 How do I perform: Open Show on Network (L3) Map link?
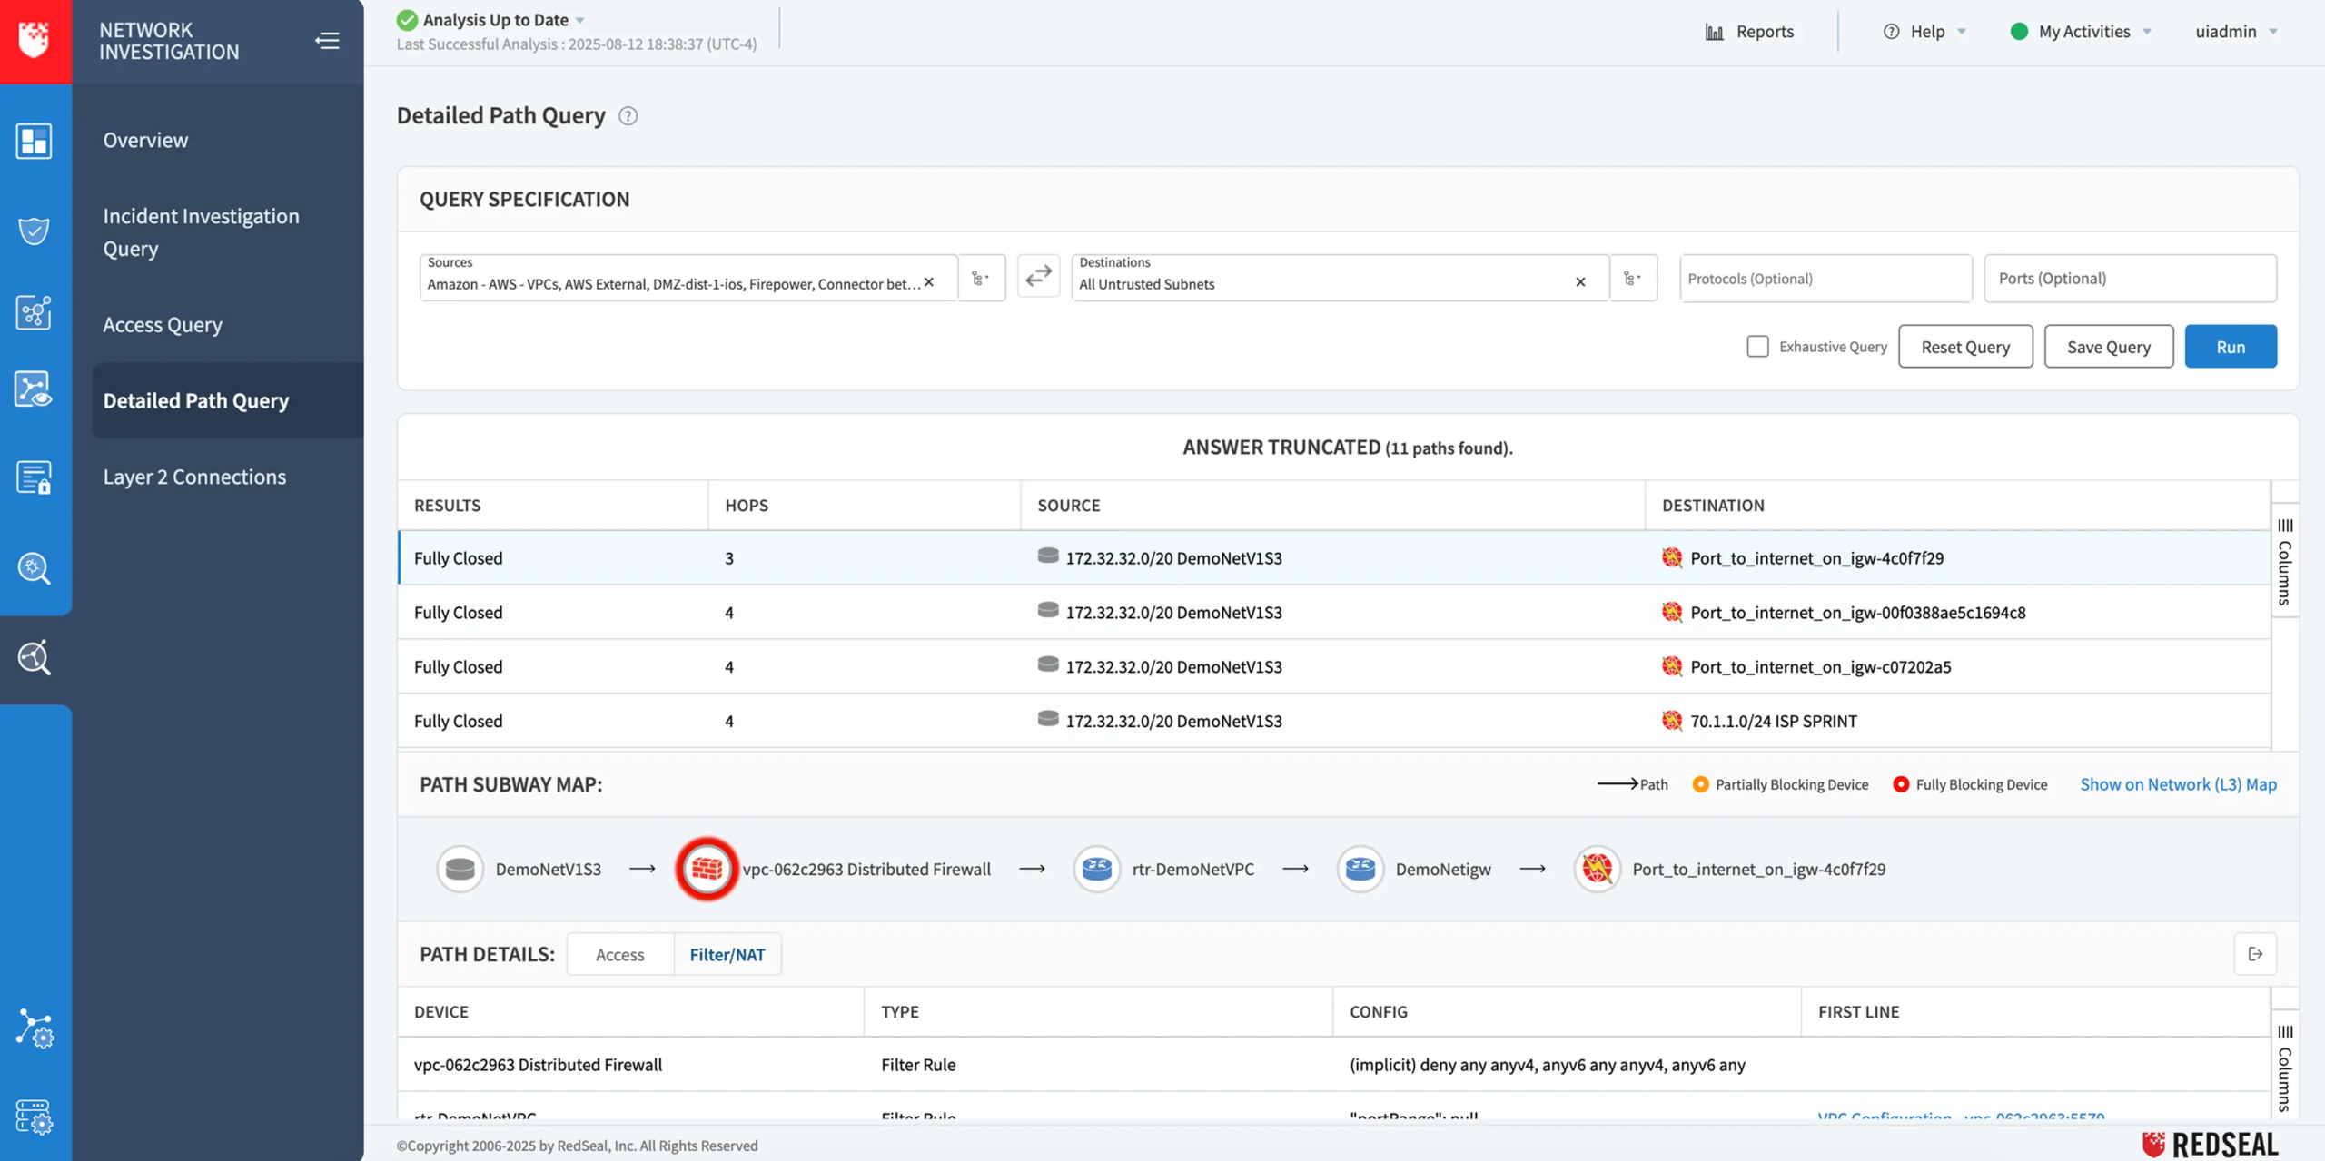click(x=2178, y=784)
